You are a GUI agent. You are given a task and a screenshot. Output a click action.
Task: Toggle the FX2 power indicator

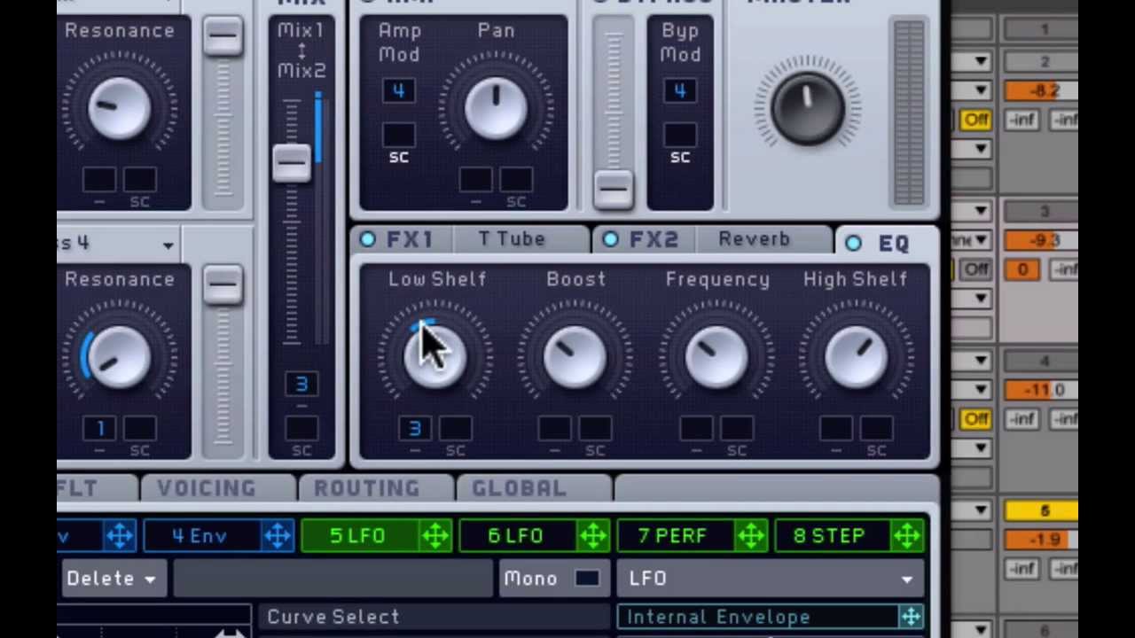(x=610, y=239)
